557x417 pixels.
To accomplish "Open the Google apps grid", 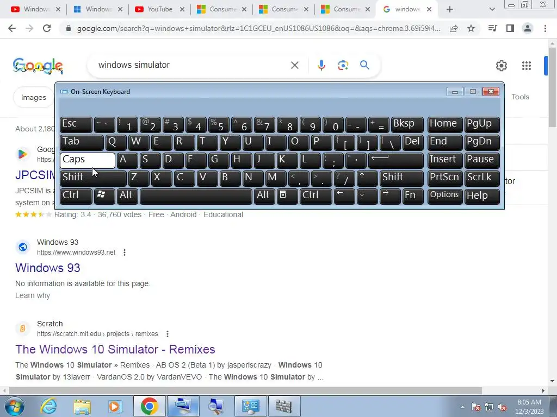I will point(526,66).
